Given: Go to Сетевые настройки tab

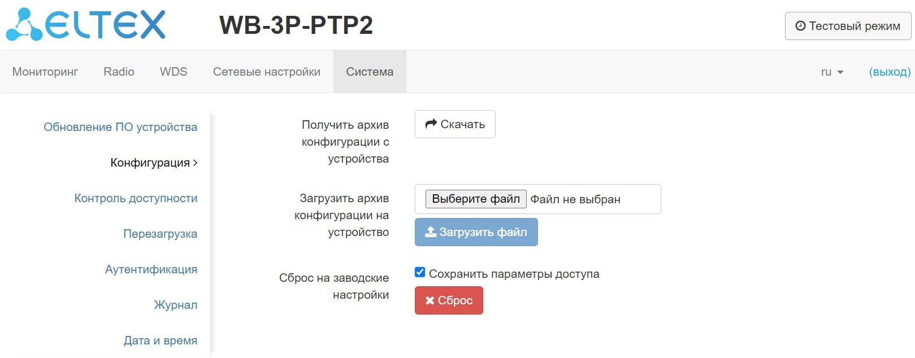Looking at the screenshot, I should 267,72.
